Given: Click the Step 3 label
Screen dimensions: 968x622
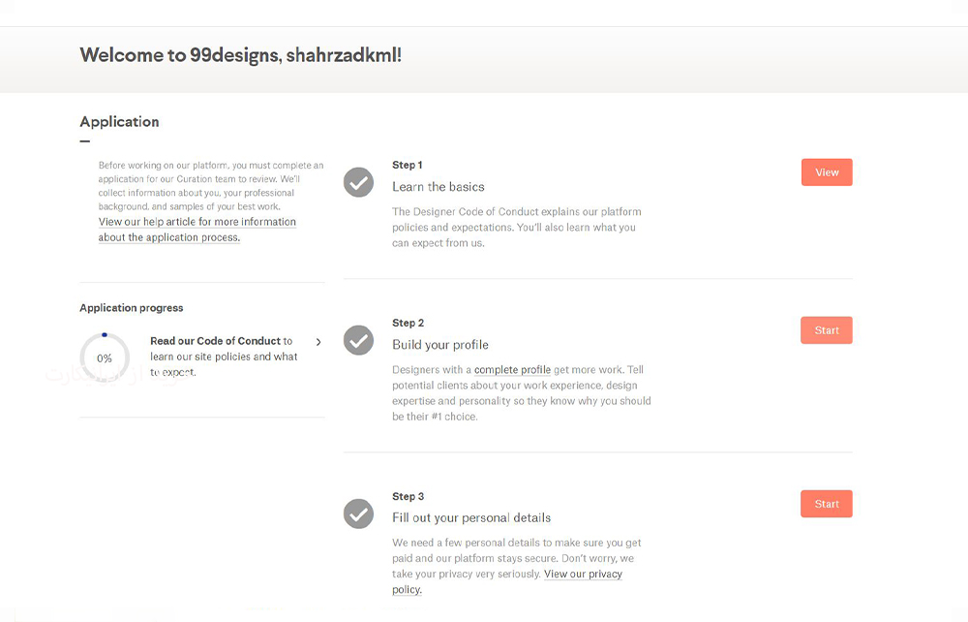Looking at the screenshot, I should pos(408,497).
